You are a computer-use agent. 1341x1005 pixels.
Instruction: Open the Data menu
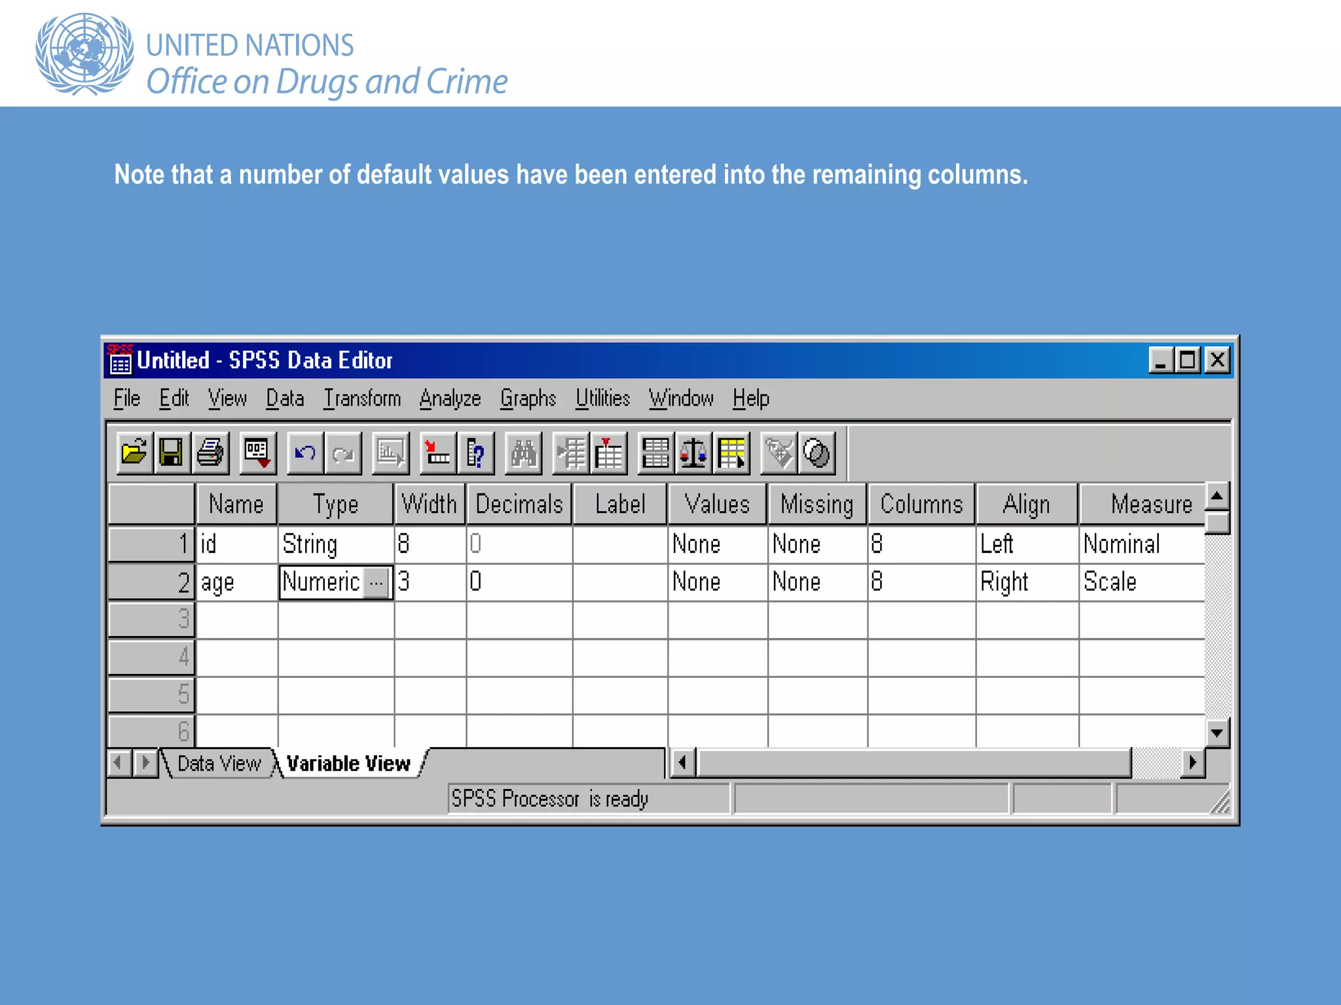click(x=285, y=398)
